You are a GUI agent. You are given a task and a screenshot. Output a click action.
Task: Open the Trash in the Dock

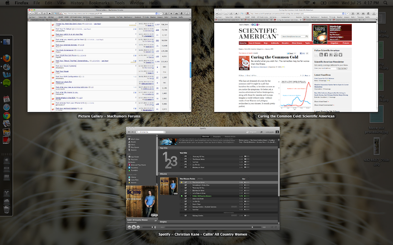point(6,210)
